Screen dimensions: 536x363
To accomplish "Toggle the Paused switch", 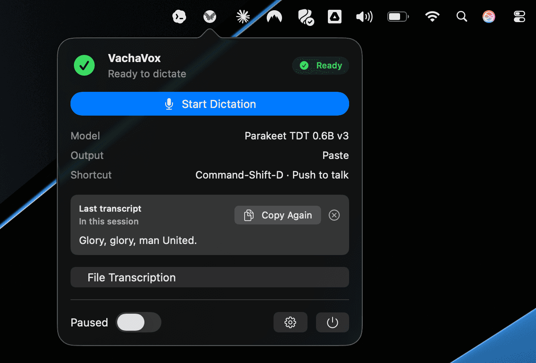I will 138,322.
